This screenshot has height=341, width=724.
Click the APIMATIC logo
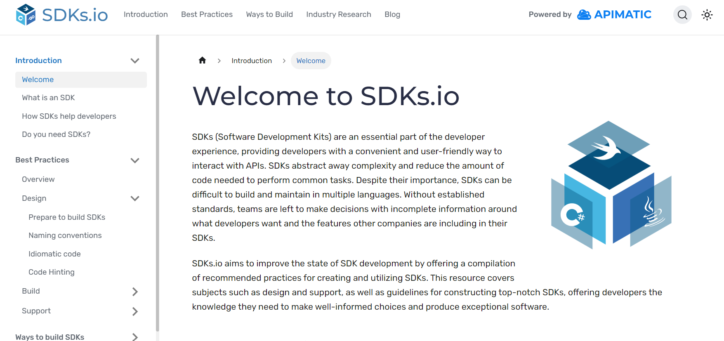coord(614,14)
